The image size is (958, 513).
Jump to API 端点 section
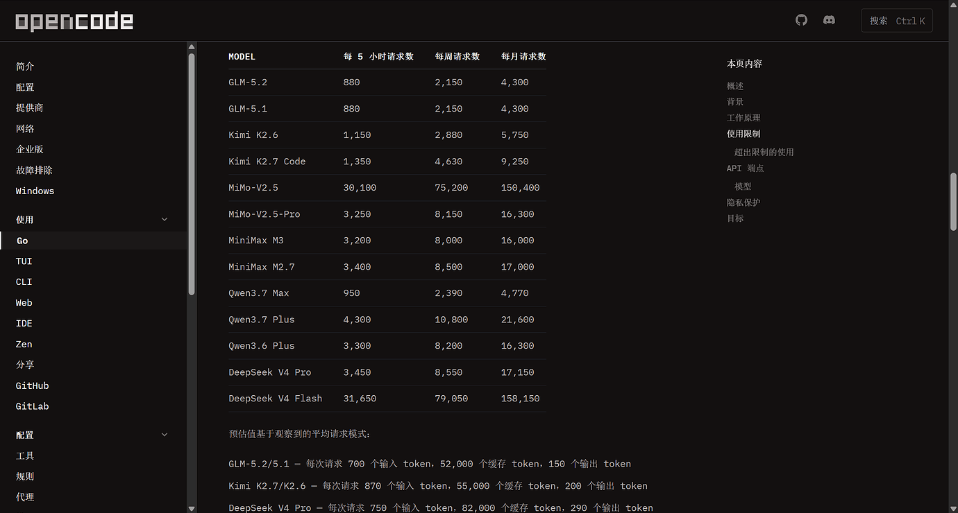(x=746, y=168)
